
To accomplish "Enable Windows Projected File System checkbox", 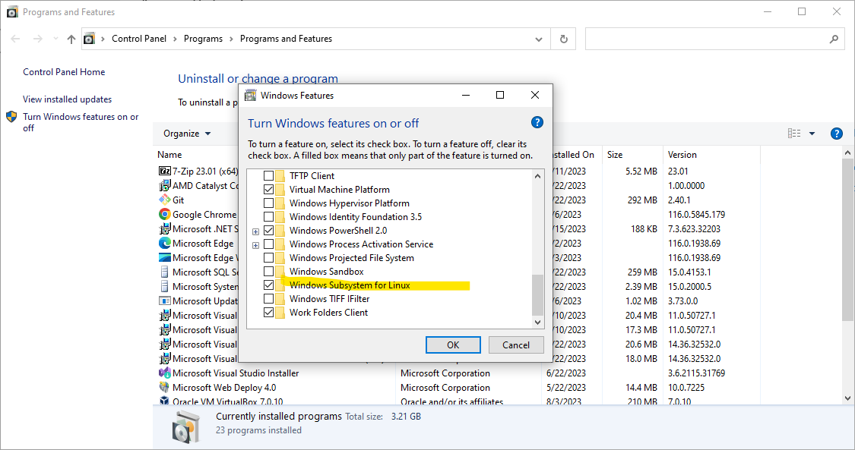I will tap(269, 257).
